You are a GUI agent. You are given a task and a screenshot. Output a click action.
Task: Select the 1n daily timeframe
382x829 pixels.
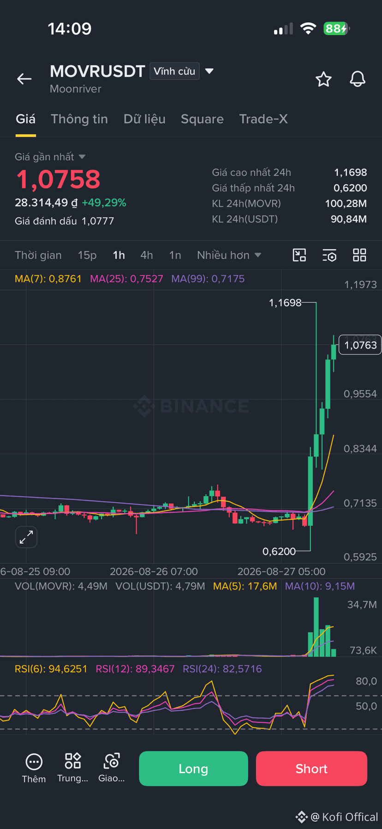[x=175, y=255]
